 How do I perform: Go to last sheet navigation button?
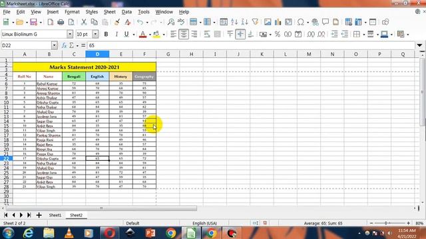[x=29, y=215]
